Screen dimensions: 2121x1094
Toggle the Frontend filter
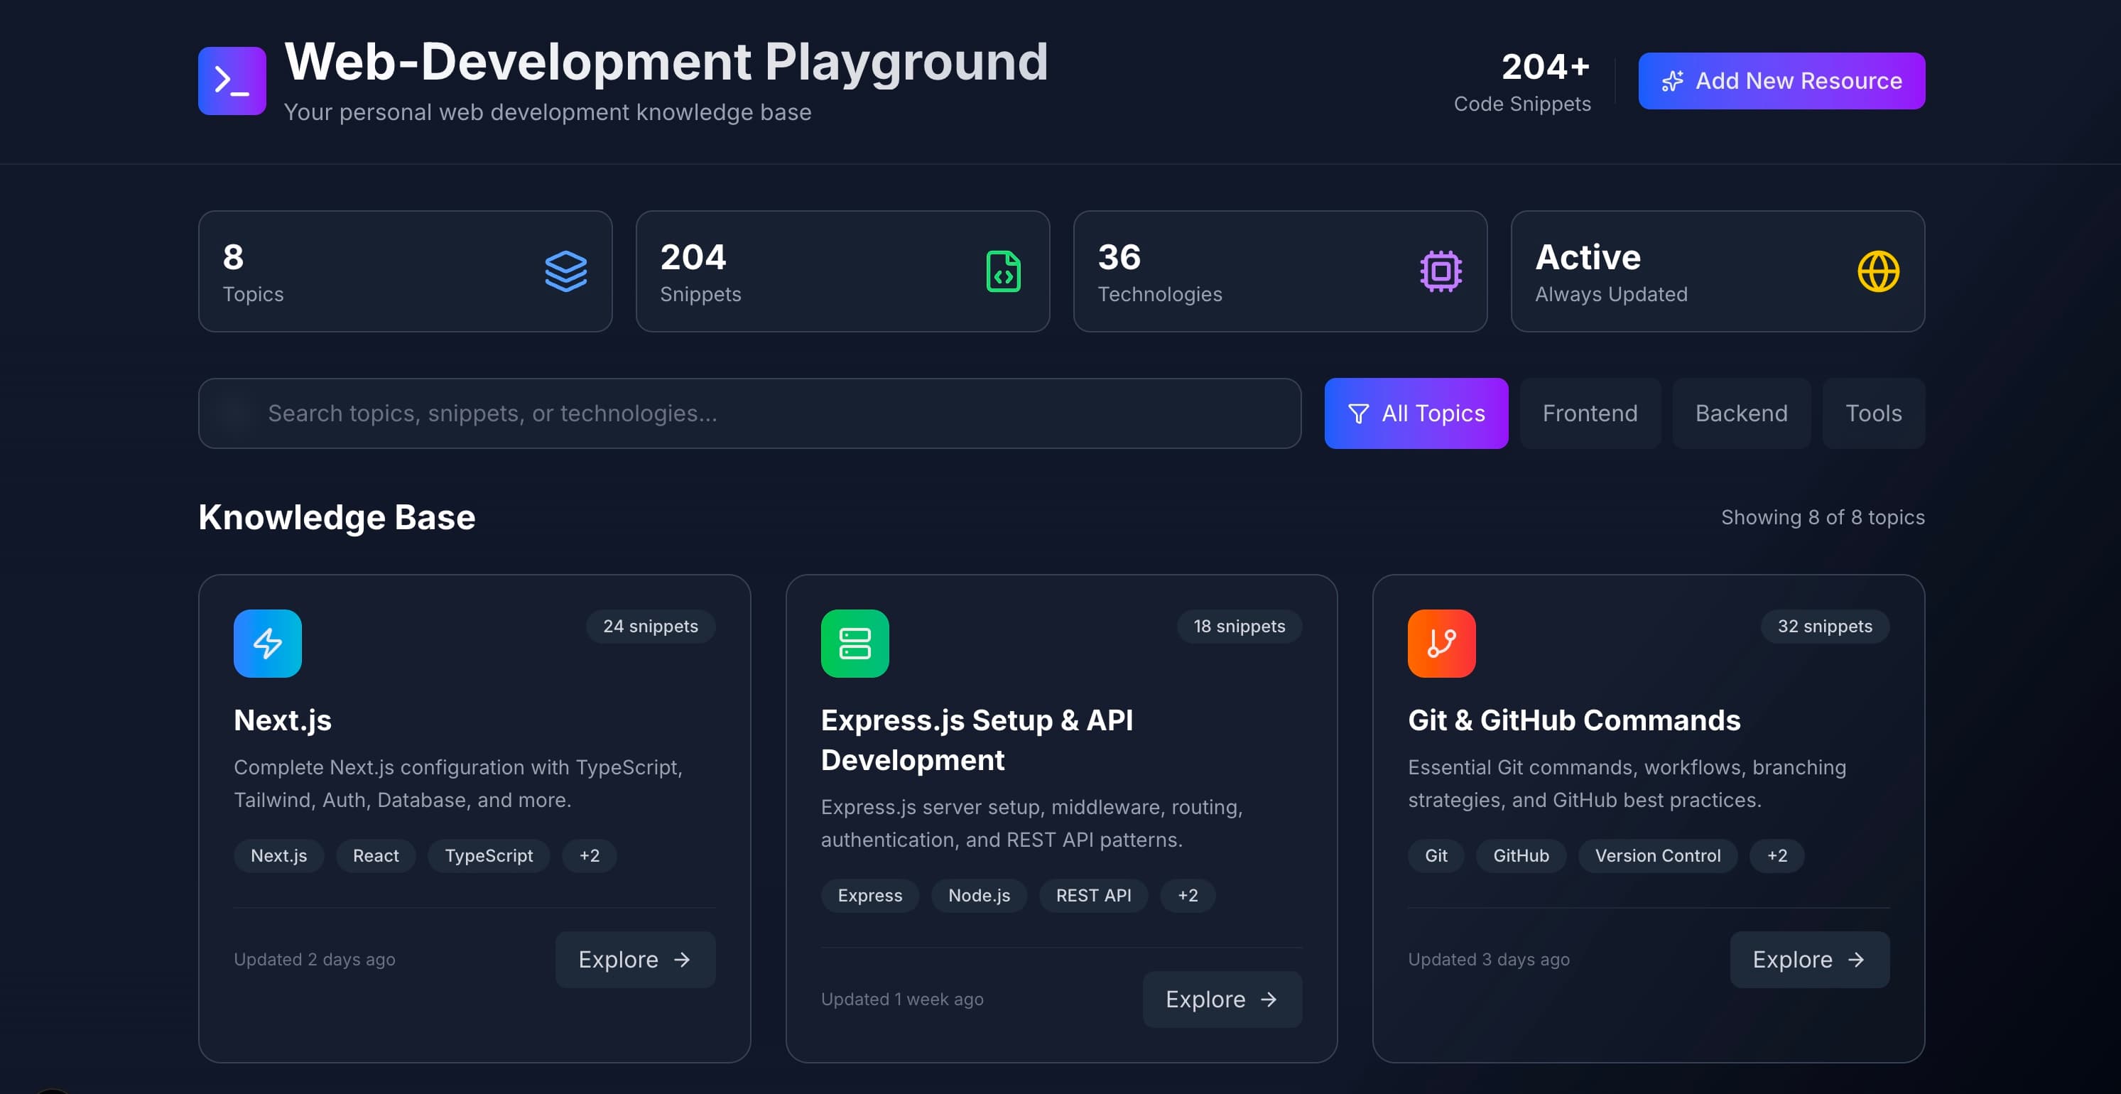click(x=1589, y=413)
